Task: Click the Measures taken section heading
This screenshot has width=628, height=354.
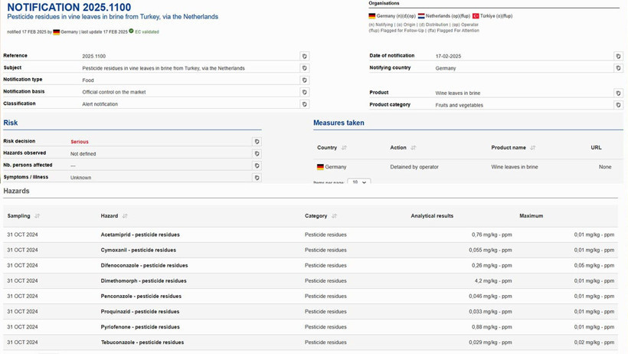Action: pos(339,123)
